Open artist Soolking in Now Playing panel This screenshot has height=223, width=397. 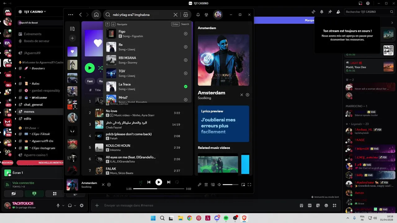(x=204, y=98)
